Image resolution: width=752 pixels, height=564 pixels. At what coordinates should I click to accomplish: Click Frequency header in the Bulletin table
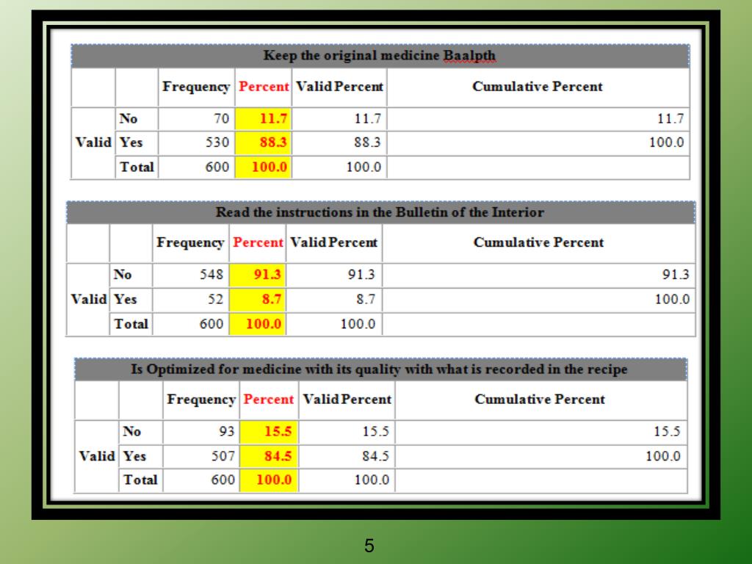(190, 243)
